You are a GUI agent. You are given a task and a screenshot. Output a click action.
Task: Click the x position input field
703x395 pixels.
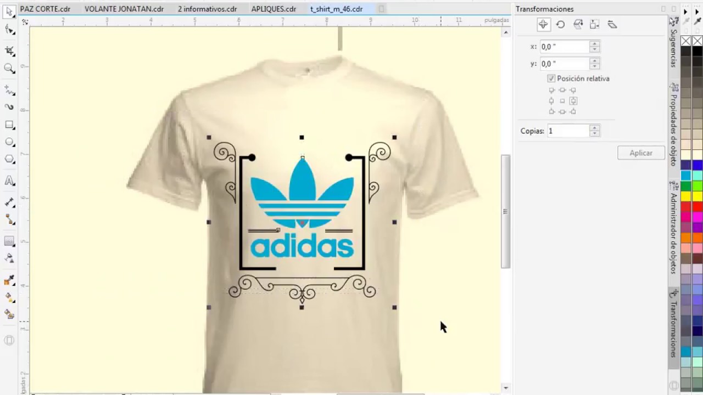pos(565,47)
